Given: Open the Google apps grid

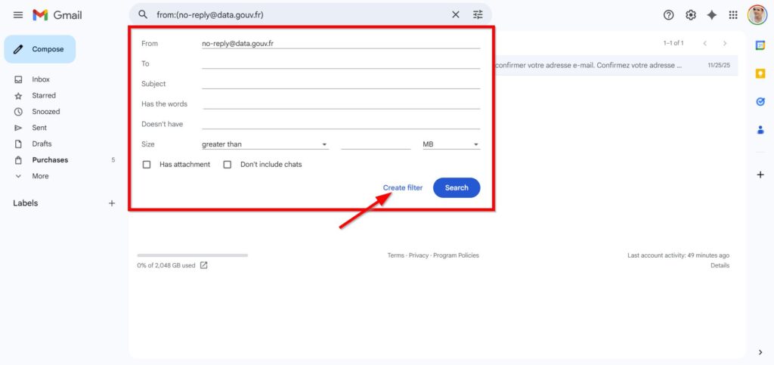Looking at the screenshot, I should tap(732, 15).
